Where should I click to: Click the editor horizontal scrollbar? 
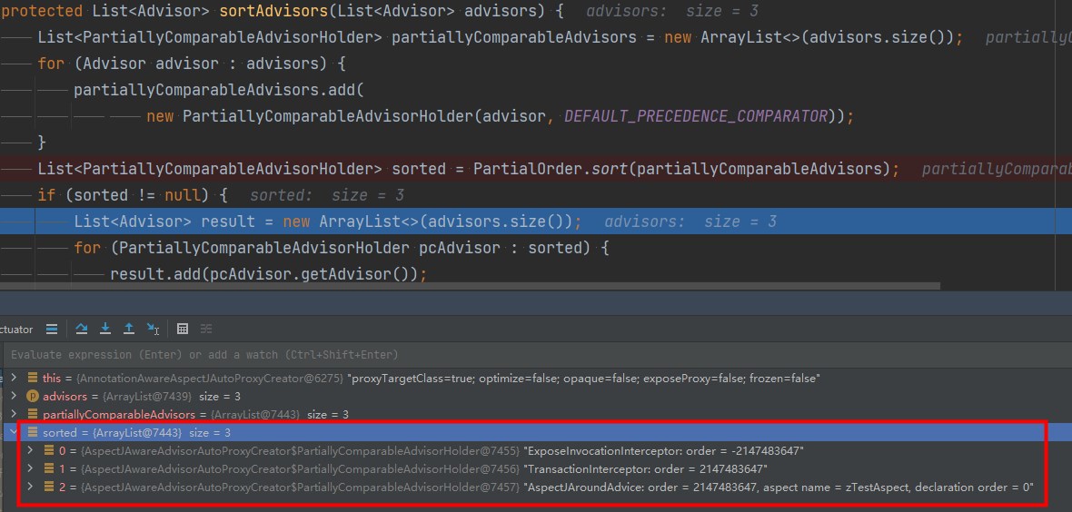[471, 286]
